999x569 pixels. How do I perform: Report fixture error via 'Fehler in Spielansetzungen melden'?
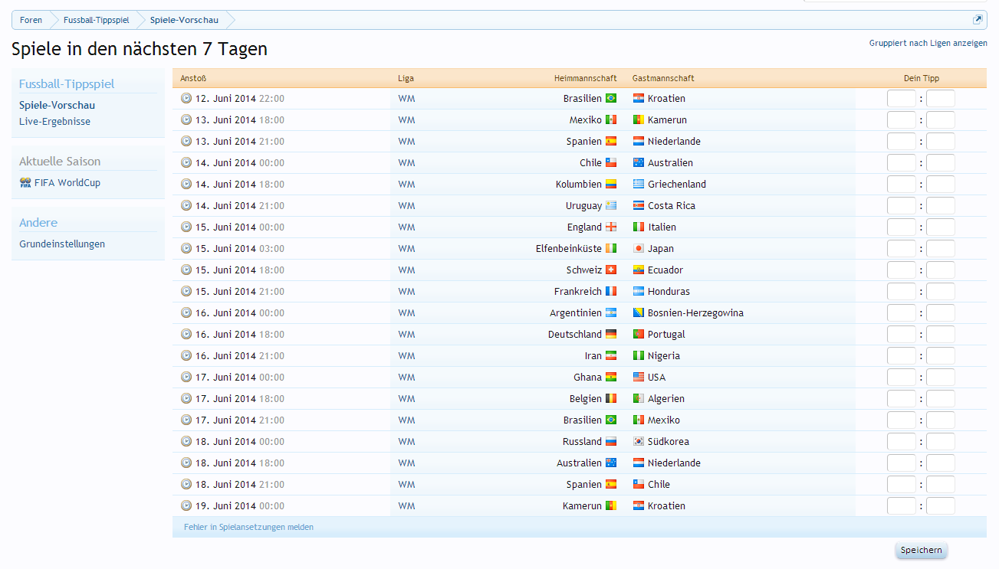tap(248, 527)
